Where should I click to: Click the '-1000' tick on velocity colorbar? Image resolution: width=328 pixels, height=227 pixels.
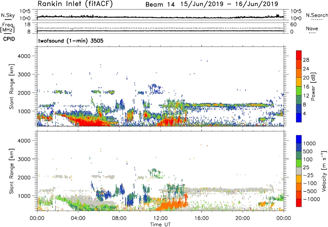[x=311, y=199]
